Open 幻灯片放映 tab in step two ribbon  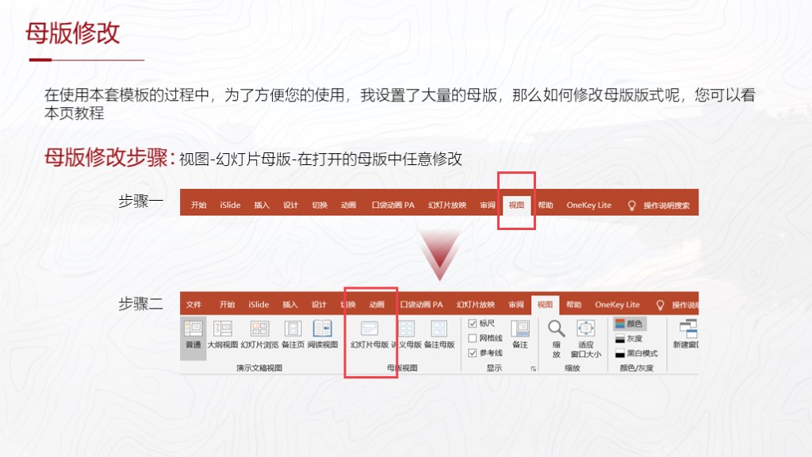[x=476, y=305]
